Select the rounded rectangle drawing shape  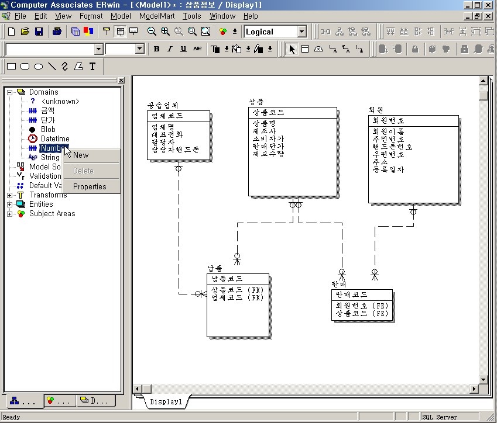25,67
